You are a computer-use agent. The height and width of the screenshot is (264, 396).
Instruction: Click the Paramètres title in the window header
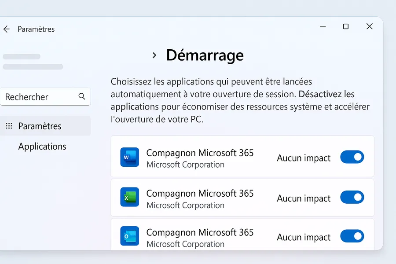point(36,29)
